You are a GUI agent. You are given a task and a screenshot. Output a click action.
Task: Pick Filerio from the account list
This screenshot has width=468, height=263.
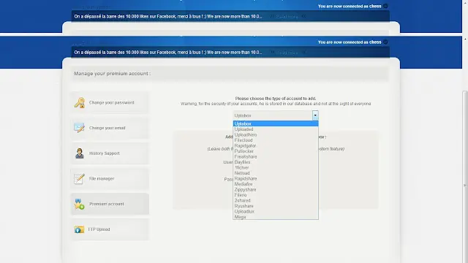point(276,195)
